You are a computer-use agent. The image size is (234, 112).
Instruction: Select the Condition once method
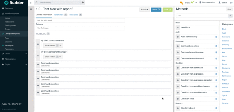tap(197, 99)
